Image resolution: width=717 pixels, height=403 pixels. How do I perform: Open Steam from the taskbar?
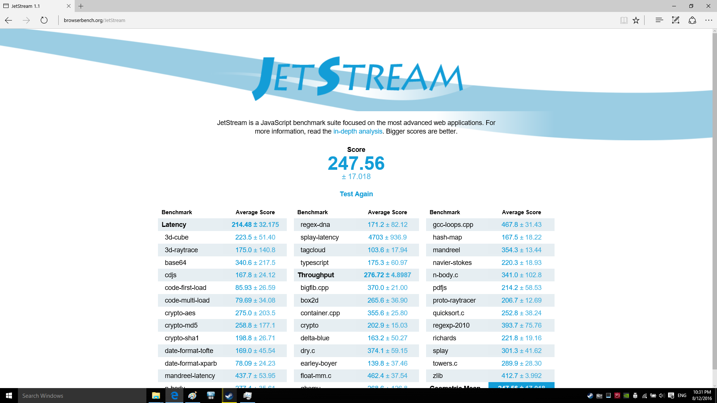click(229, 396)
